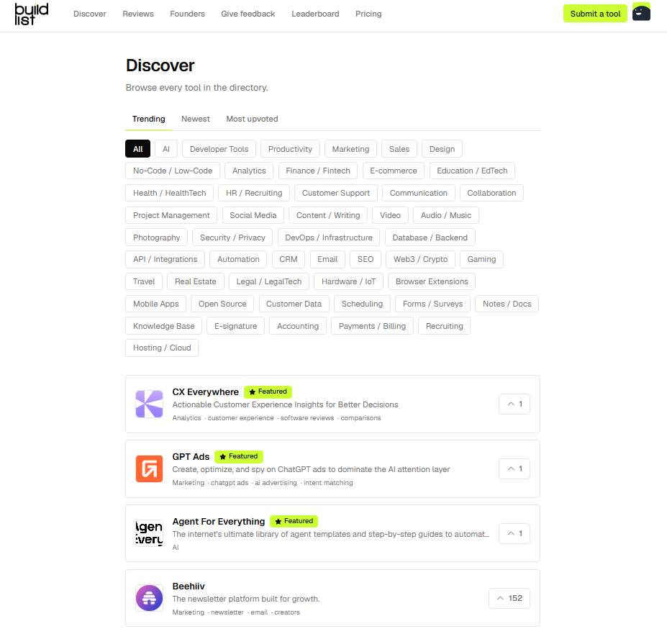Click the 'customer experience' tag
This screenshot has height=634, width=667.
[x=241, y=418]
